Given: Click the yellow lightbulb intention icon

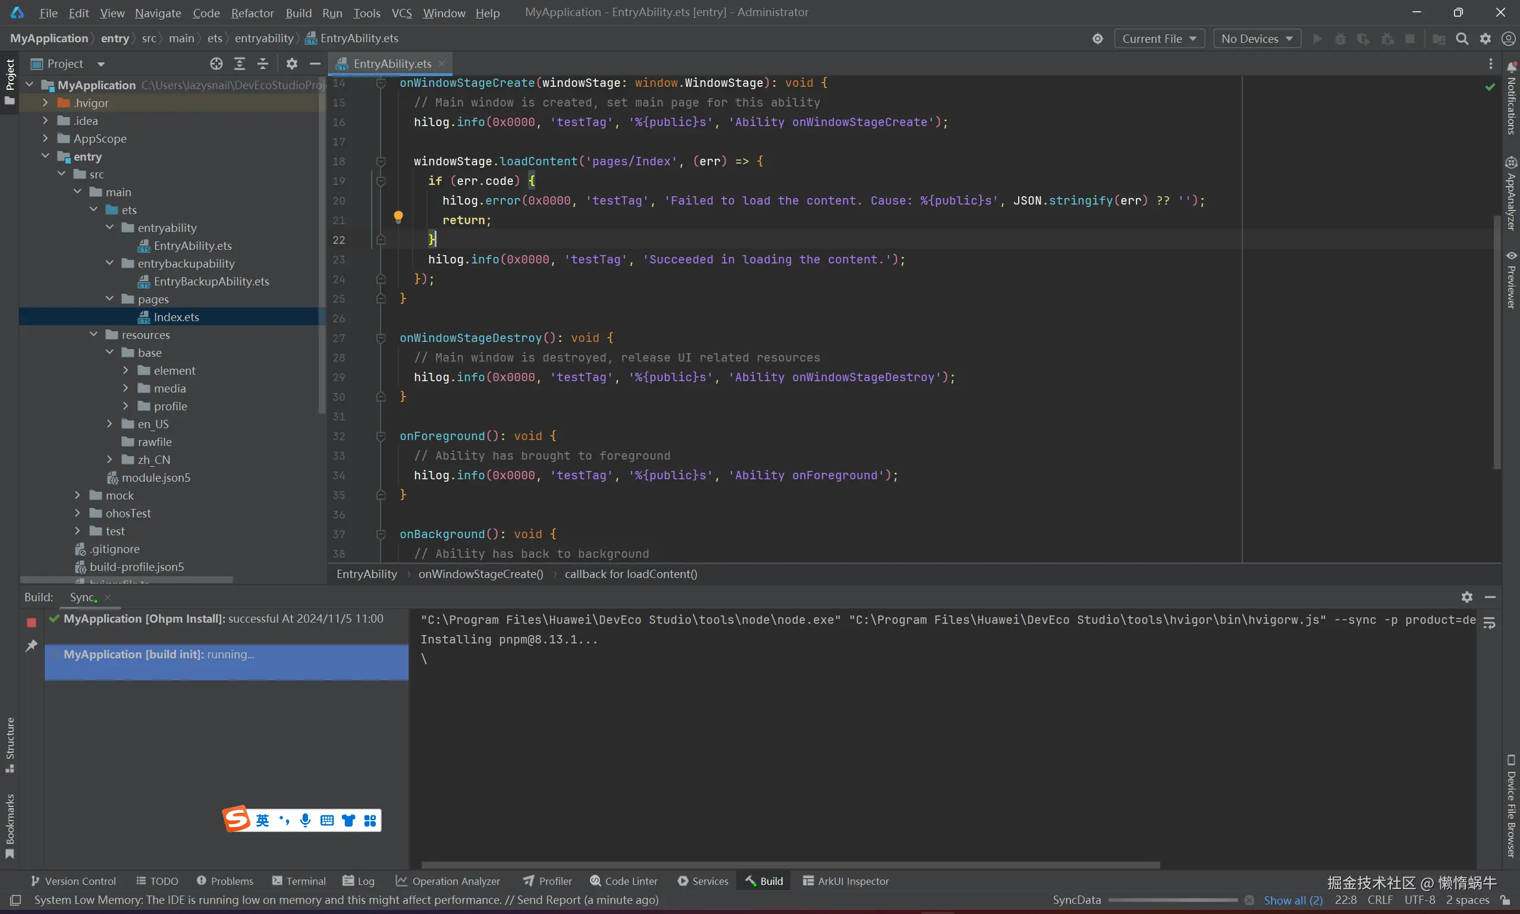Looking at the screenshot, I should pyautogui.click(x=398, y=217).
